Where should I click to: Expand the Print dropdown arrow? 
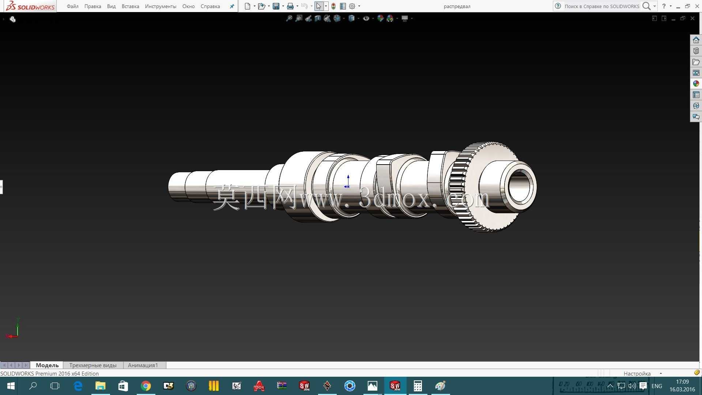tap(297, 6)
